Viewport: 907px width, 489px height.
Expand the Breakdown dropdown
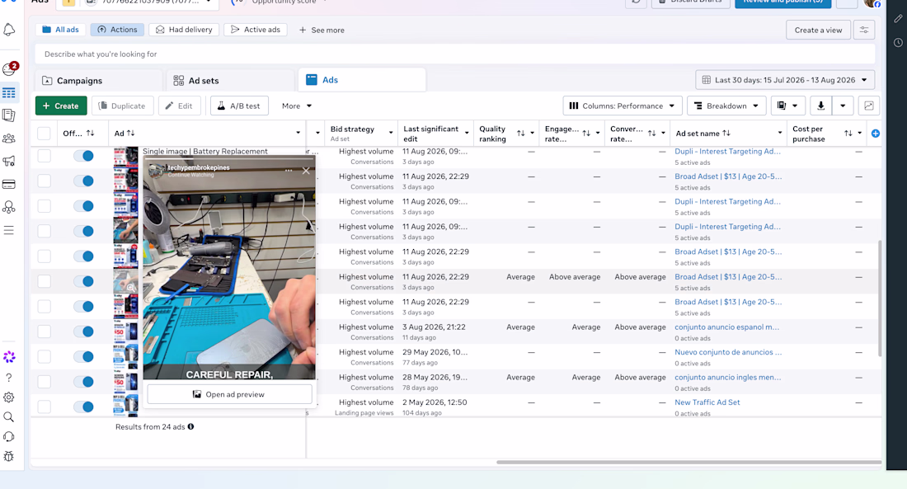pos(726,106)
